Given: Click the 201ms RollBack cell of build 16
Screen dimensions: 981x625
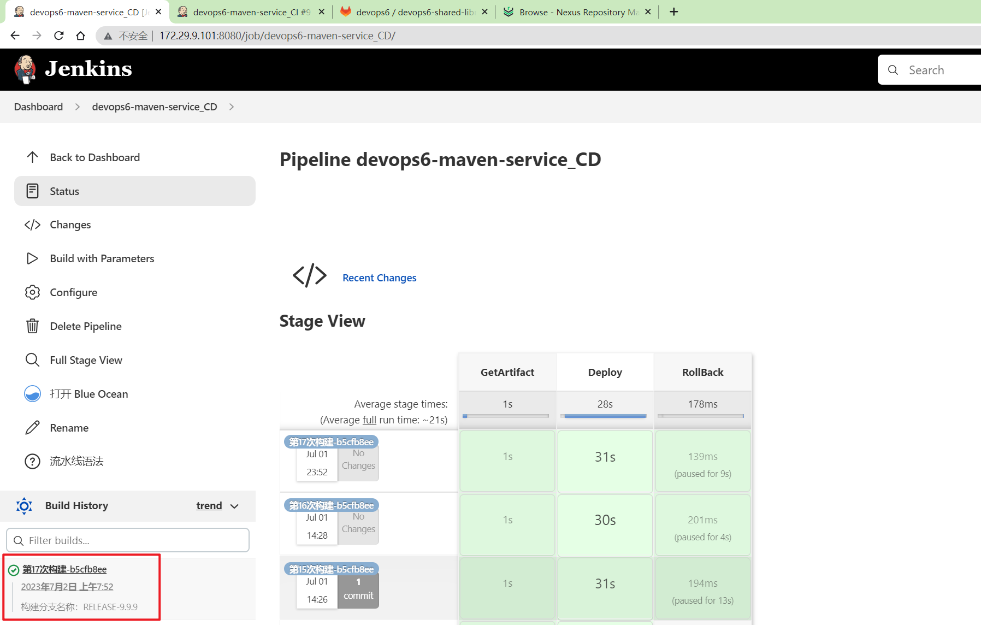Looking at the screenshot, I should click(702, 524).
